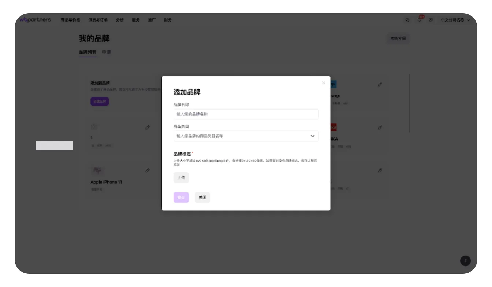
Task: Open notifications via the bell icon
Action: 418,20
